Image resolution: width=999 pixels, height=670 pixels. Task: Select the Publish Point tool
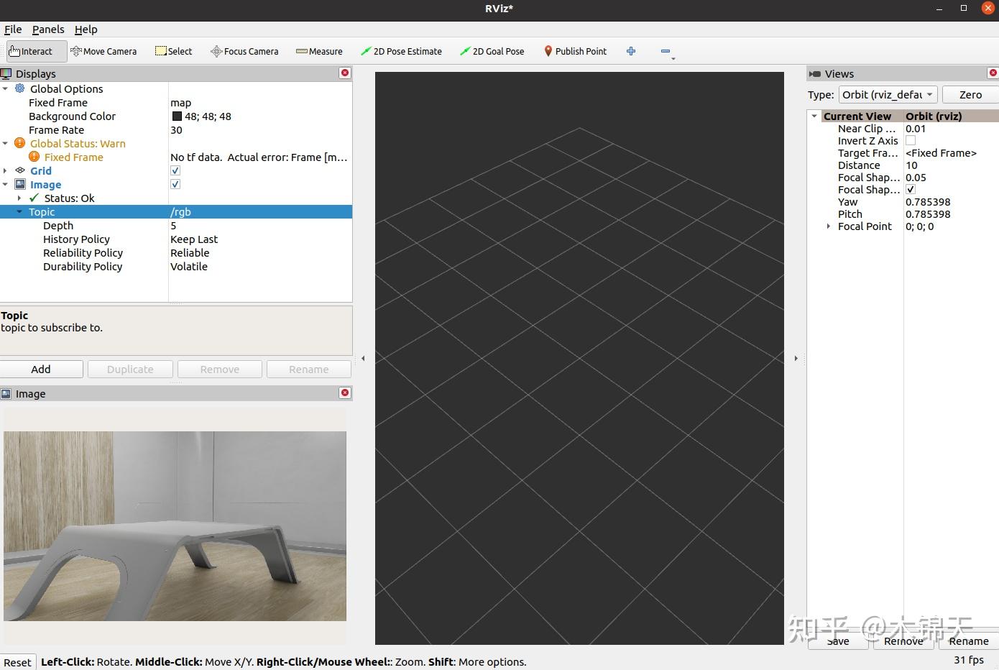(x=574, y=51)
